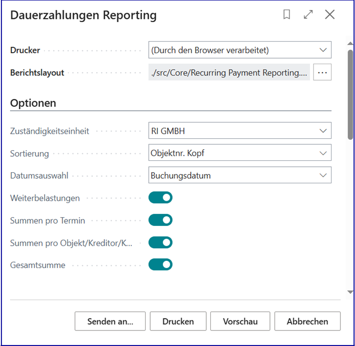
Task: Click the Berichtslayout file path field
Action: (230, 73)
